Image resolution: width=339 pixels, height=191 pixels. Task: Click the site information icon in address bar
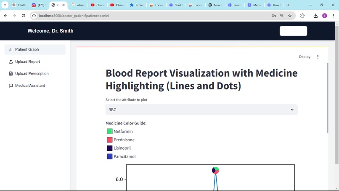tap(34, 16)
